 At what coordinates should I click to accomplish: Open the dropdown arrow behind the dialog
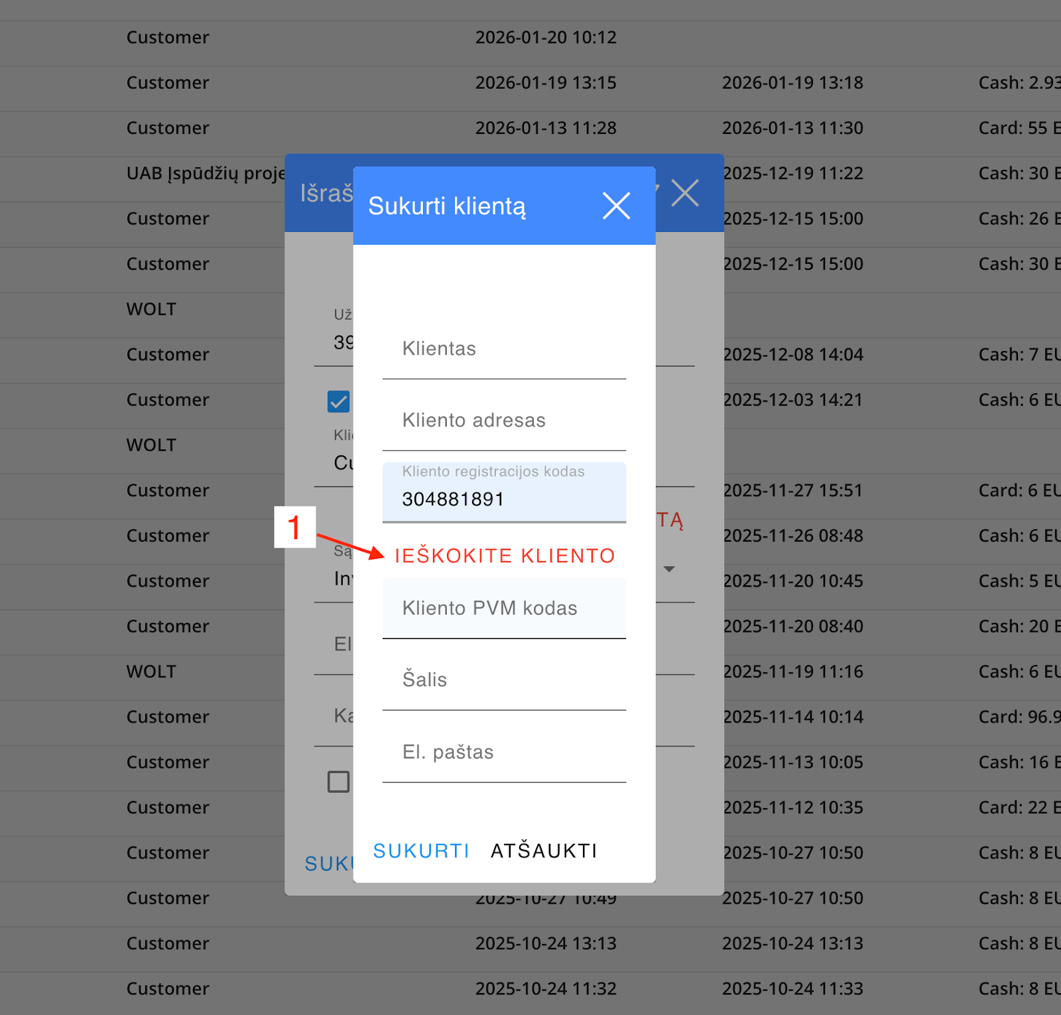(669, 569)
